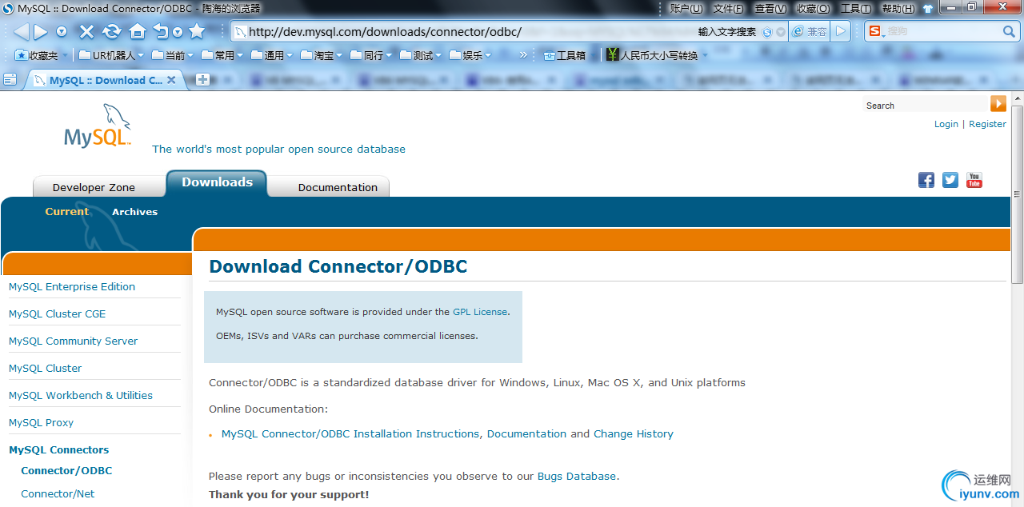The width and height of the screenshot is (1024, 507).
Task: Select the MySQL :: Download C... tab
Action: pos(106,80)
